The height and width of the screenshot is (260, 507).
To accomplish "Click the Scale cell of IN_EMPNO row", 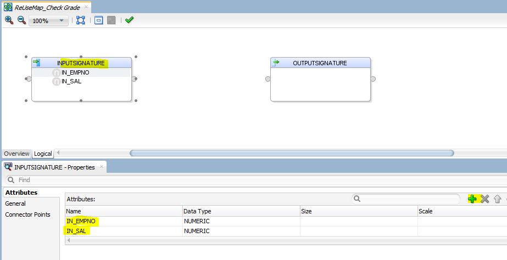I will 463,221.
